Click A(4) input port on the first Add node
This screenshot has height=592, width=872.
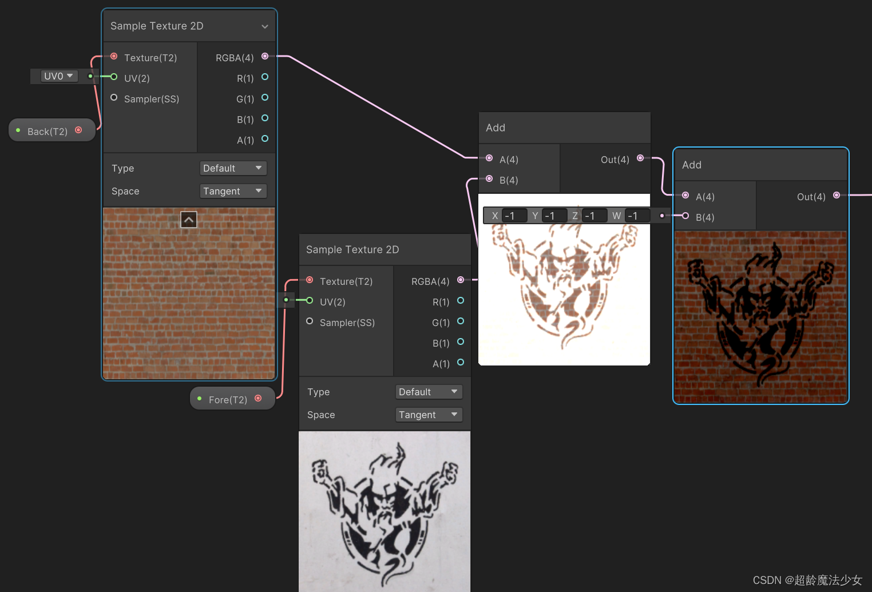point(489,158)
